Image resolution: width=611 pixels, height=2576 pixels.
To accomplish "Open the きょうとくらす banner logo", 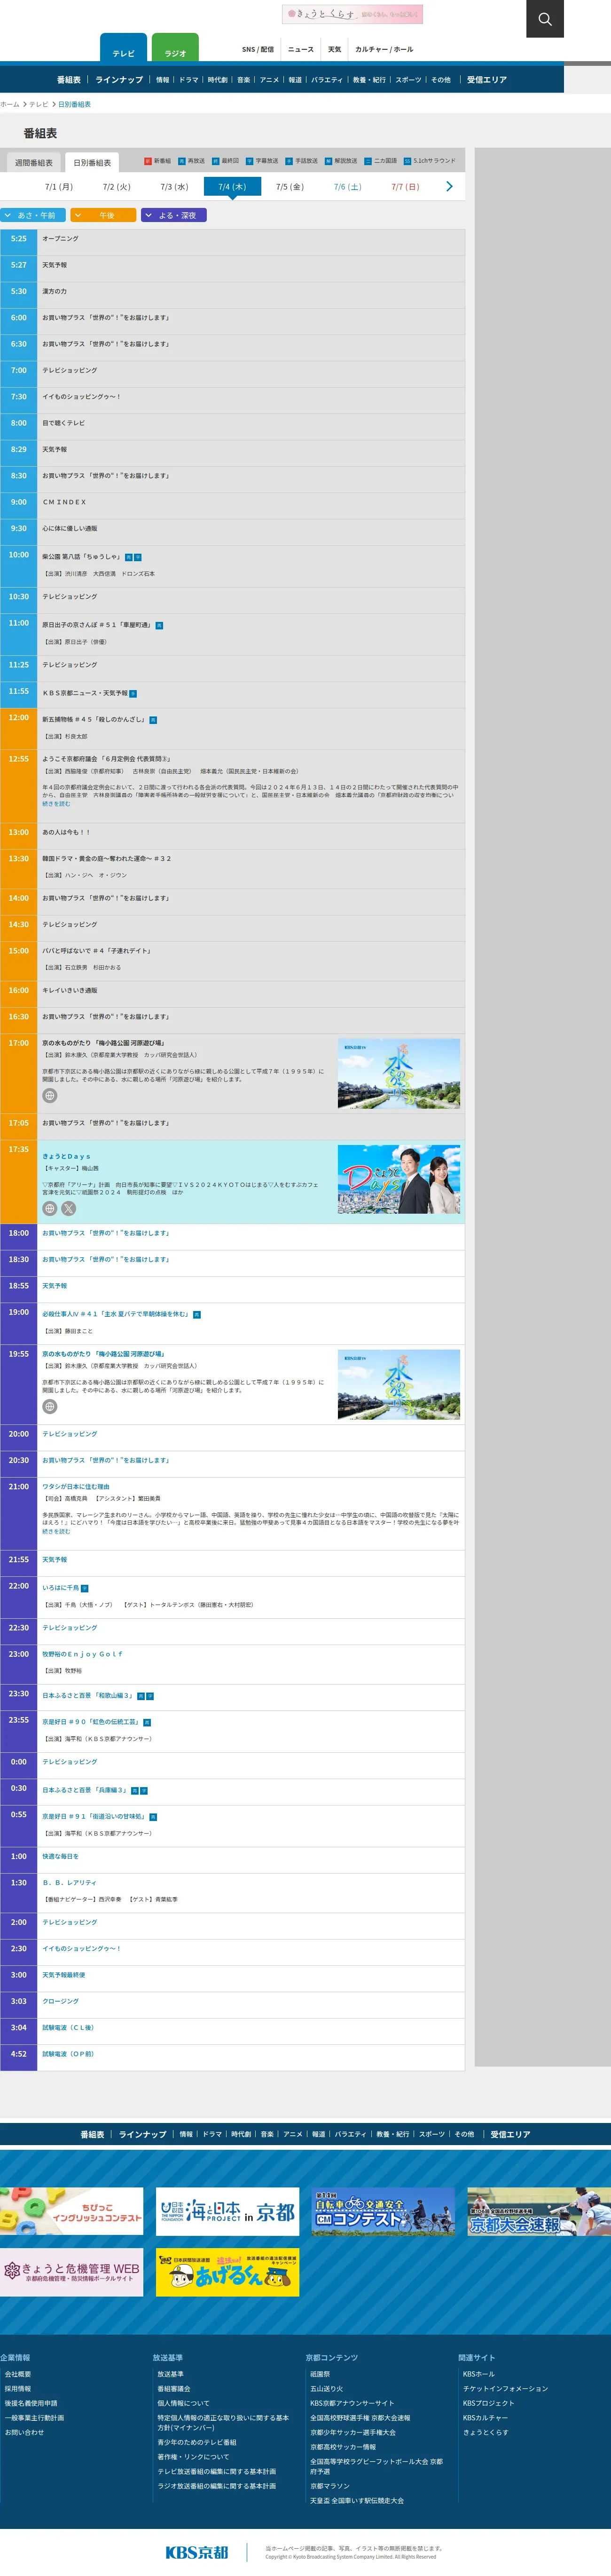I will (x=352, y=14).
